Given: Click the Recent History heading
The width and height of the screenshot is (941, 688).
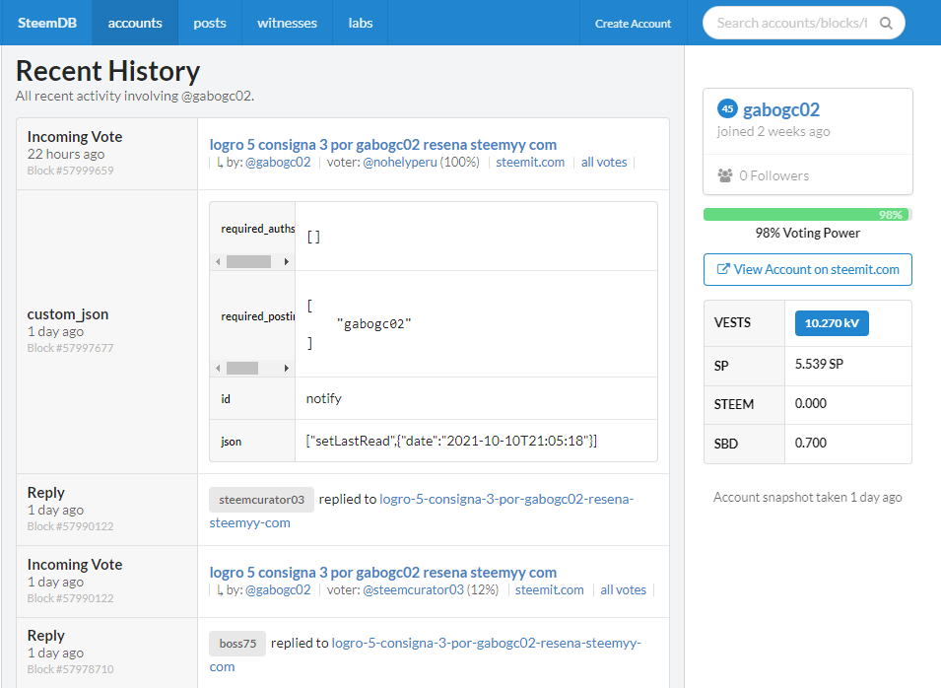Looking at the screenshot, I should pyautogui.click(x=107, y=71).
